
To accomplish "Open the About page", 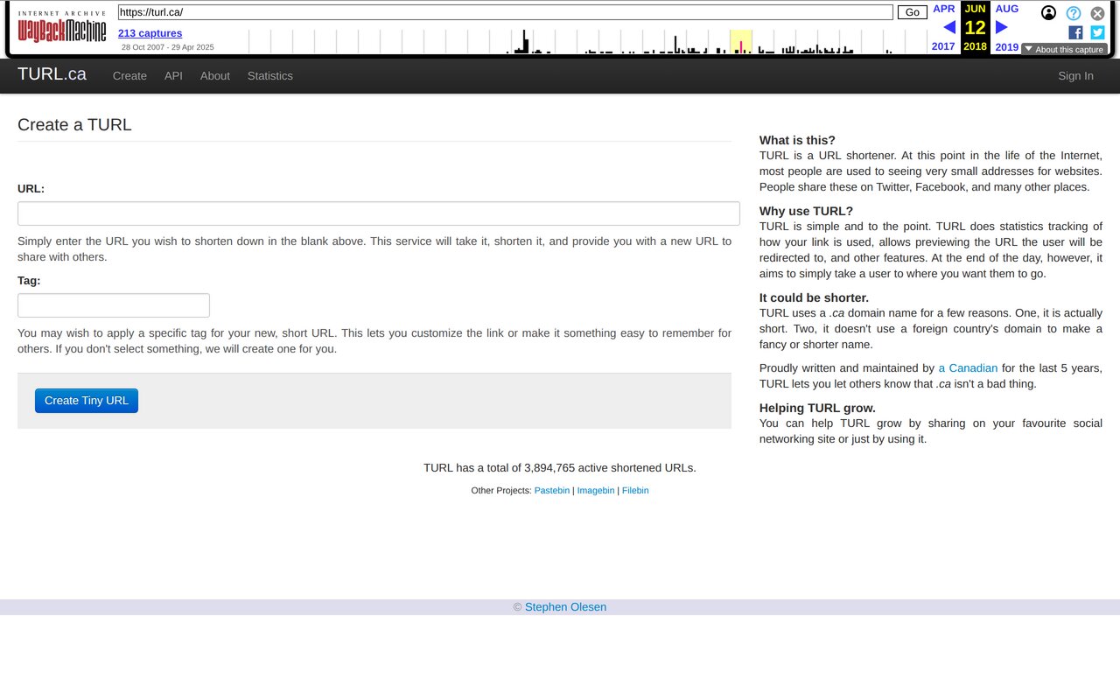I will tap(214, 76).
